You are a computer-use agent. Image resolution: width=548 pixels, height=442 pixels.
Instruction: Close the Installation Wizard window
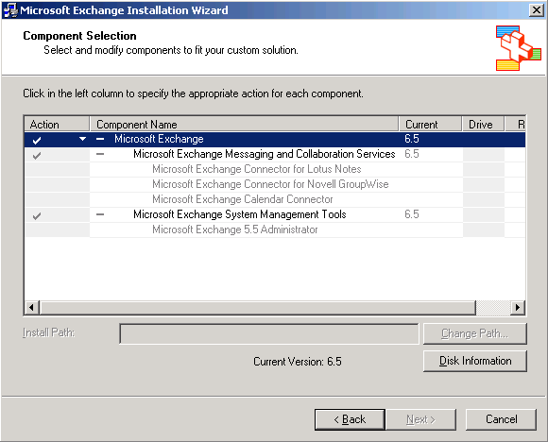536,10
